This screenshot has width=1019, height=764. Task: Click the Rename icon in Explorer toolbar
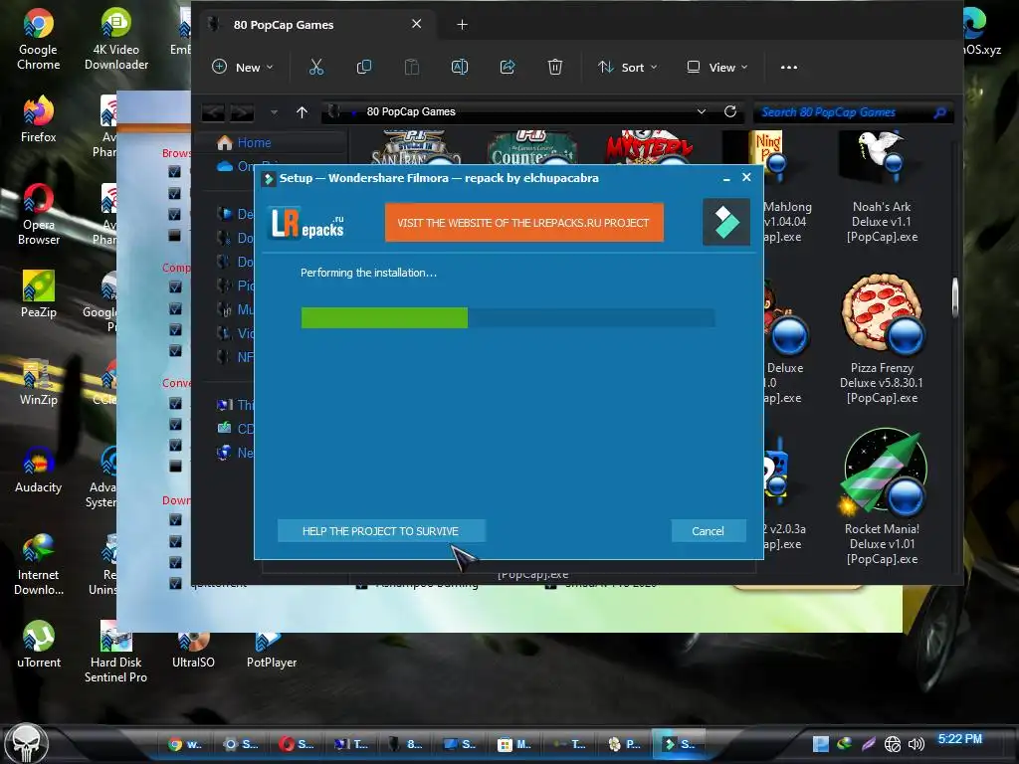coord(460,67)
